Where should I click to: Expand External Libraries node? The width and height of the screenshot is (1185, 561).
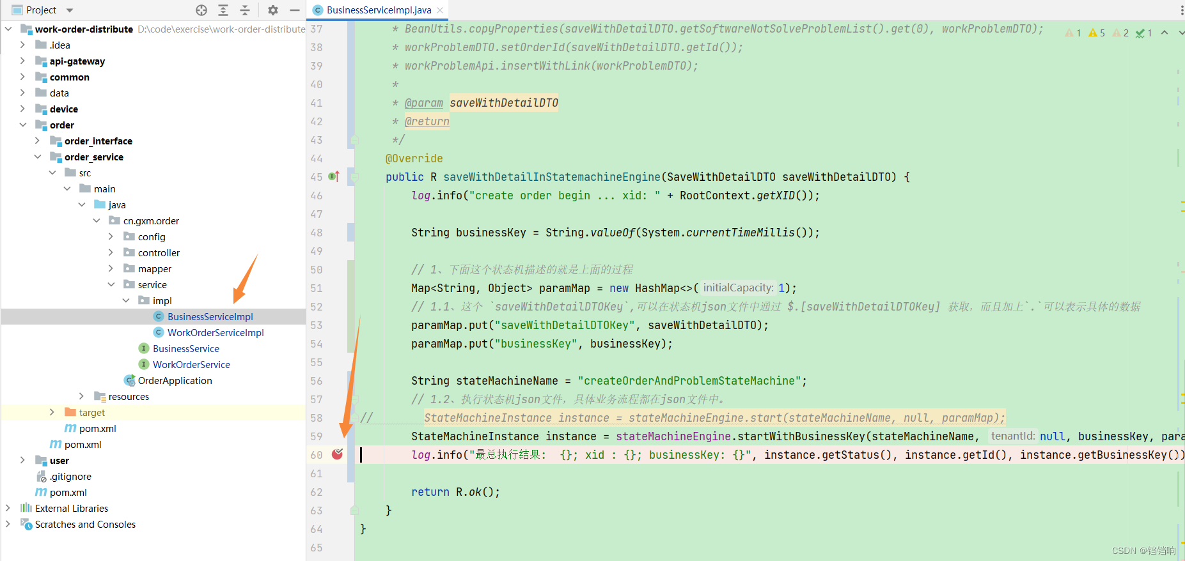pos(8,508)
